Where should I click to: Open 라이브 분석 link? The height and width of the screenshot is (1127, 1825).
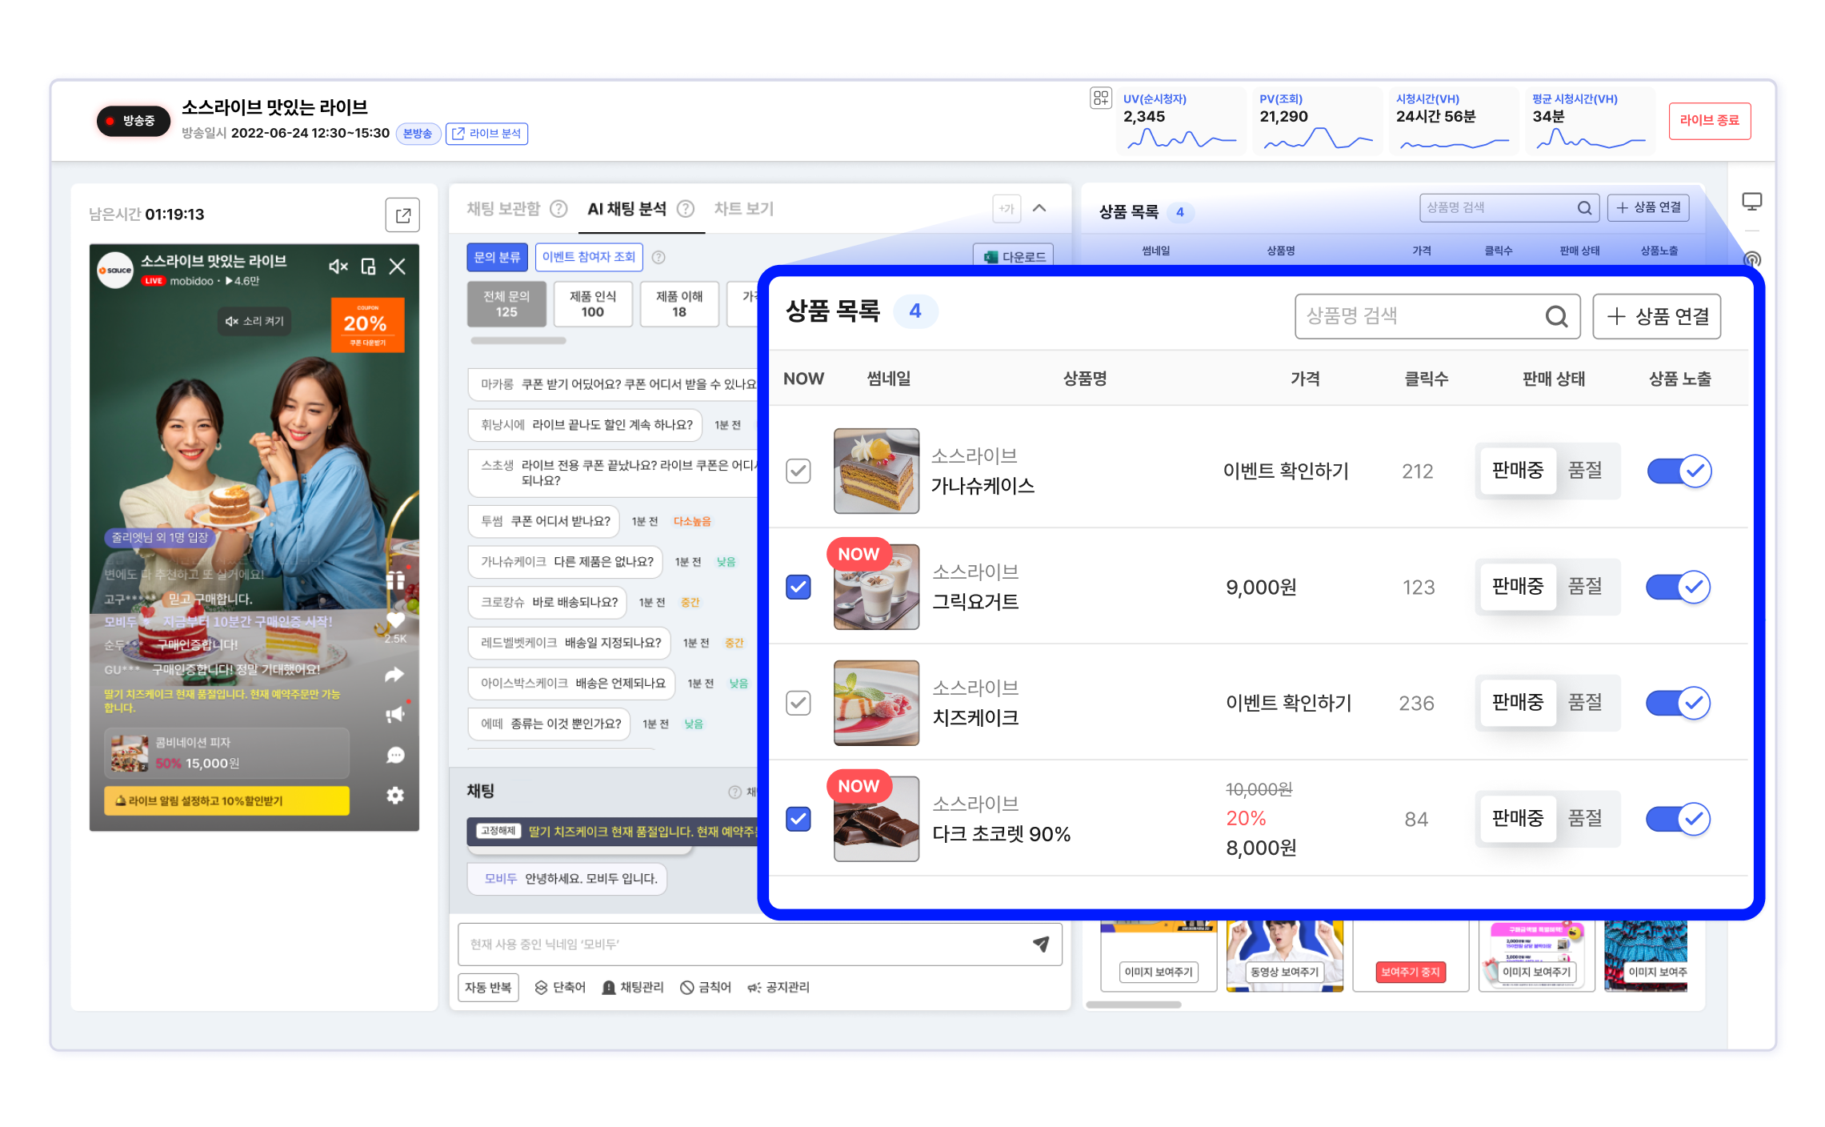[486, 134]
